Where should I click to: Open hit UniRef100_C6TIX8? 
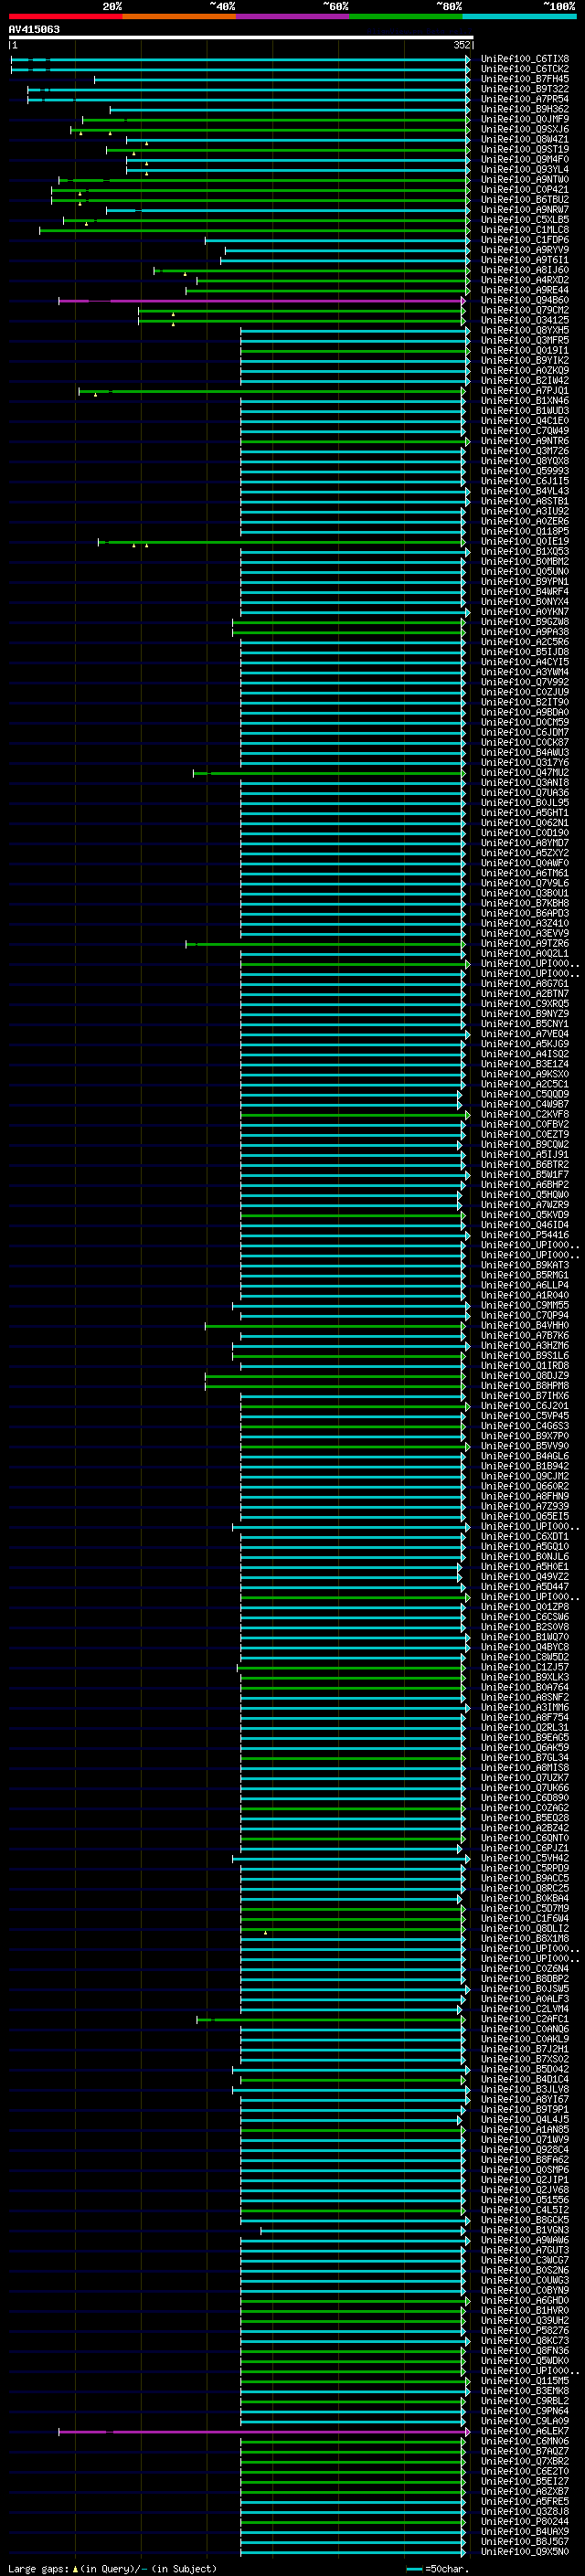point(524,59)
